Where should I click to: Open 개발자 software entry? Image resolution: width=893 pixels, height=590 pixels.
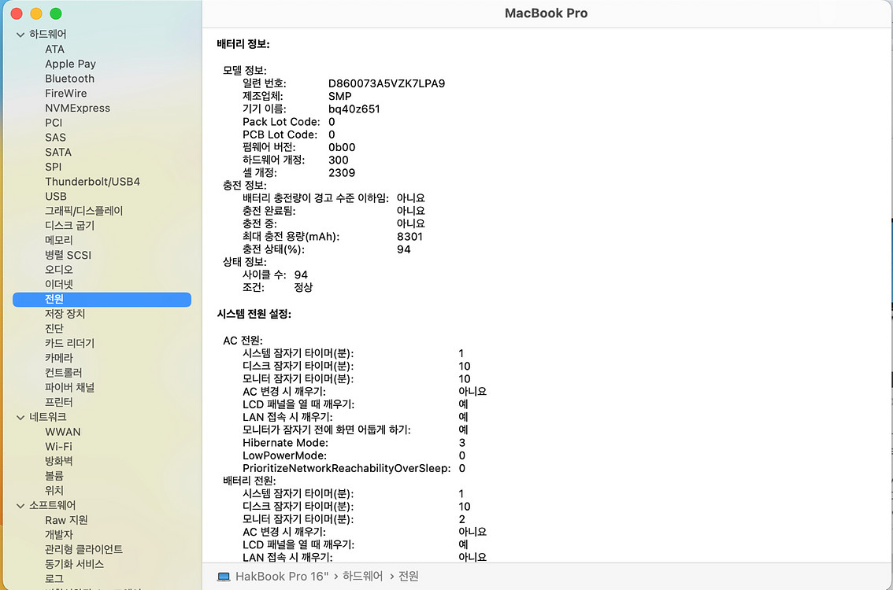[58, 536]
